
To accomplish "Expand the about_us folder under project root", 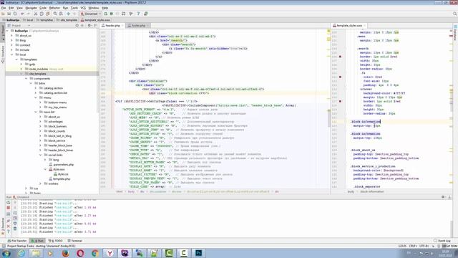I will [x=11, y=35].
